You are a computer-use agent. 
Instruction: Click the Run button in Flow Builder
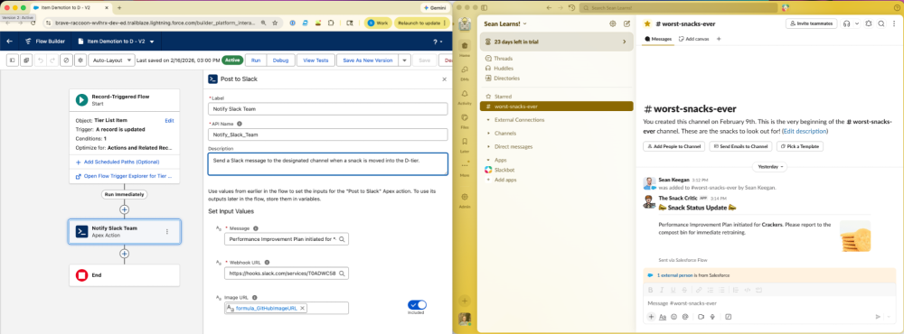[256, 60]
